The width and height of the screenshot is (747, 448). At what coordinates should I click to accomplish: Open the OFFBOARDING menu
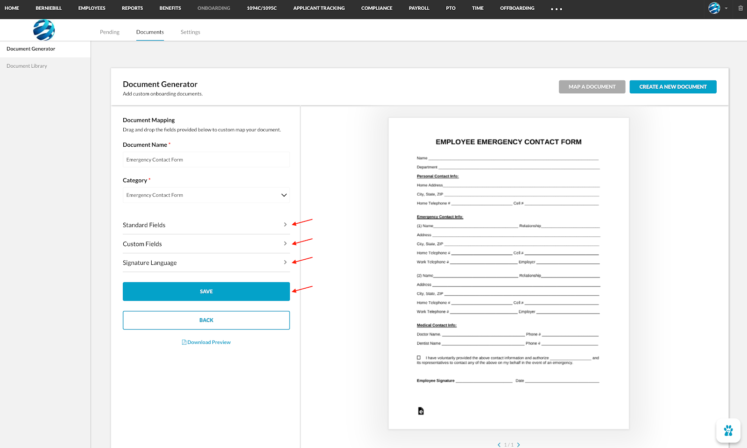click(x=517, y=8)
